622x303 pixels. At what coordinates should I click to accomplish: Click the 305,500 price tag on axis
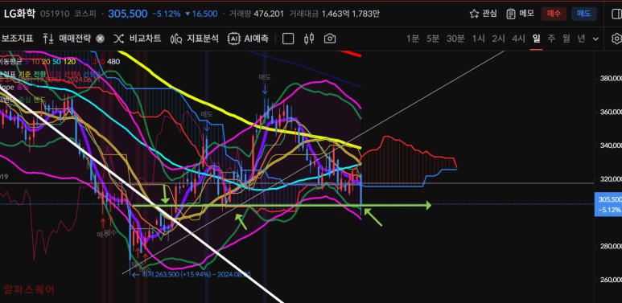(x=608, y=204)
